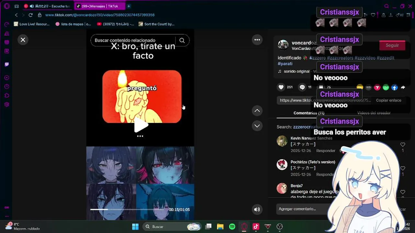Image resolution: width=415 pixels, height=233 pixels.
Task: Open File Explorer from taskbar
Action: (220, 227)
